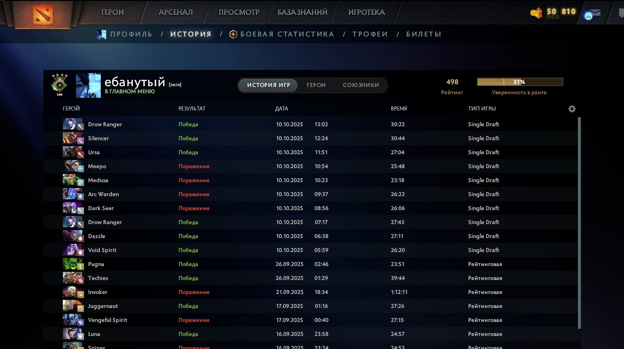This screenshot has width=624, height=349.
Task: Click the rank medal badge icon
Action: [60, 84]
